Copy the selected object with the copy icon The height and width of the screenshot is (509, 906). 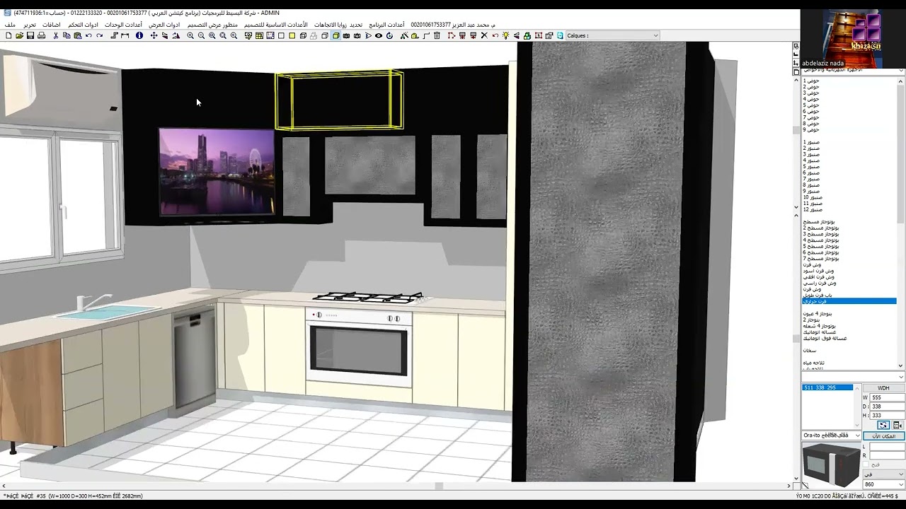point(67,35)
